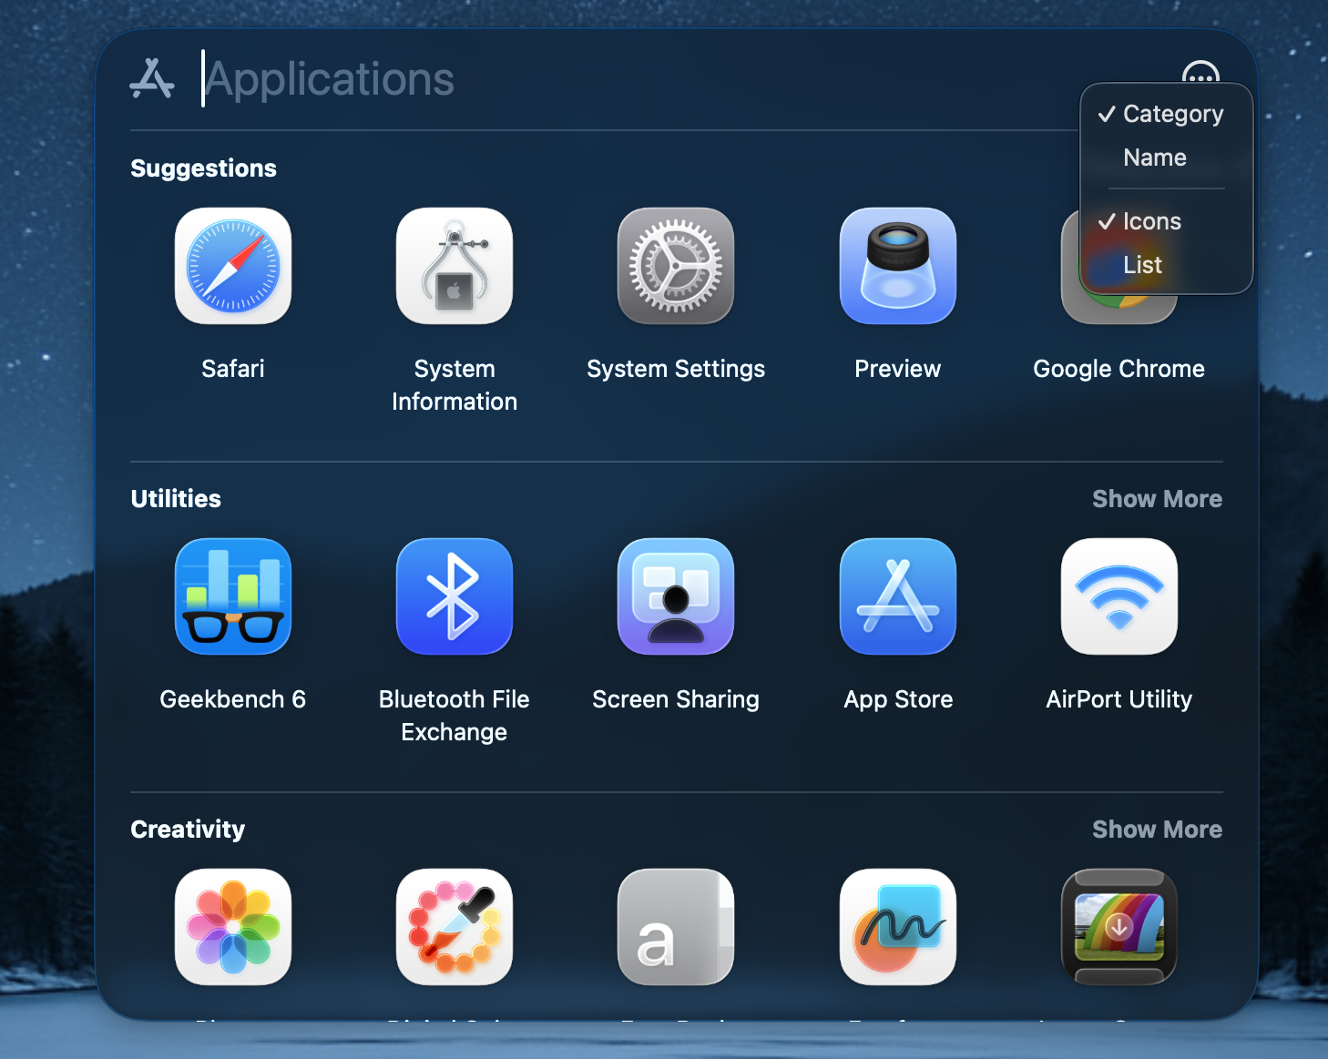This screenshot has height=1059, width=1328.
Task: Sort applications by Name
Action: pos(1154,158)
